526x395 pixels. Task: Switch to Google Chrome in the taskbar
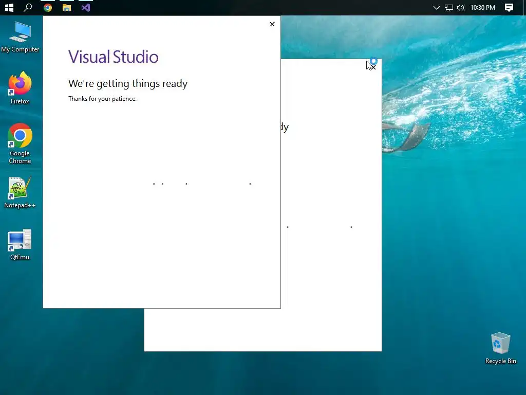(x=48, y=8)
